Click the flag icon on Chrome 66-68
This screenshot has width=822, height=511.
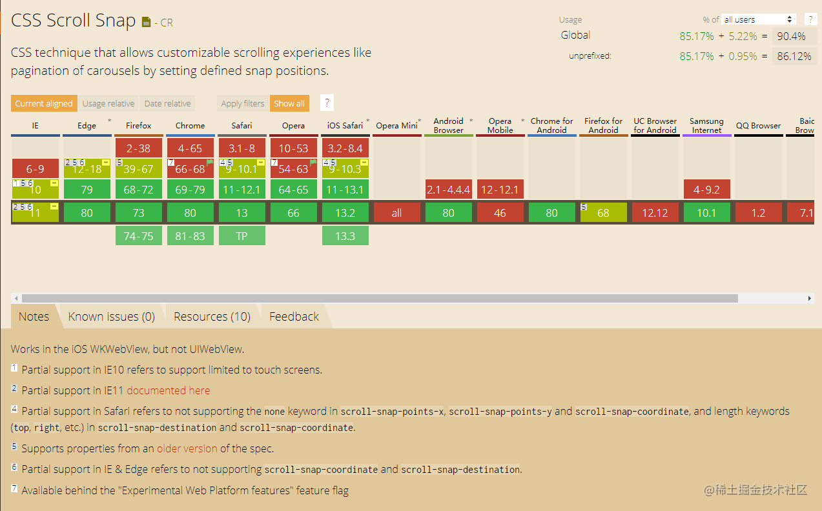[x=210, y=163]
